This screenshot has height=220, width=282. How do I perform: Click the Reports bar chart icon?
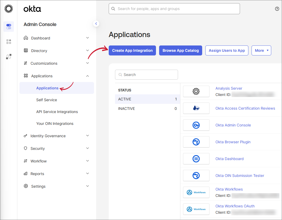pos(25,173)
